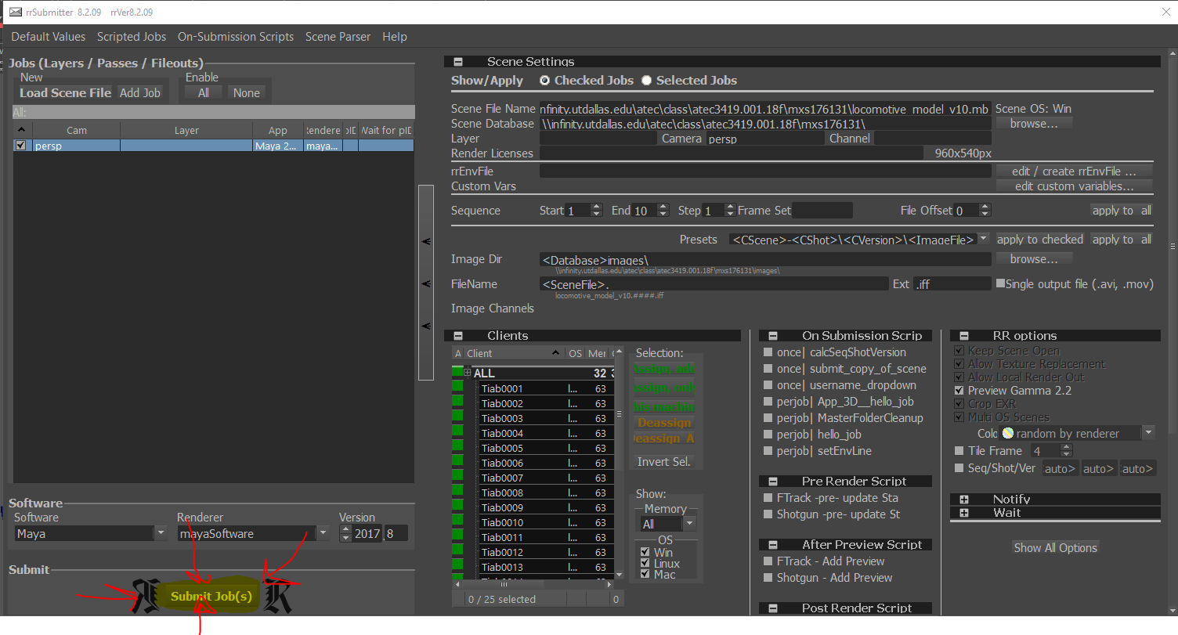1178x635 pixels.
Task: Enable the submit_copy_of_scene script checkbox
Action: coord(768,369)
